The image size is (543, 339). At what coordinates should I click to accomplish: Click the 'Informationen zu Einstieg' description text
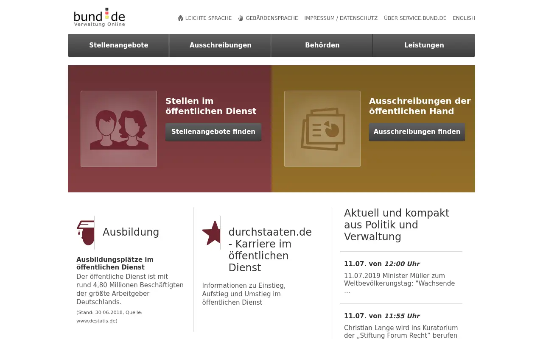244,294
